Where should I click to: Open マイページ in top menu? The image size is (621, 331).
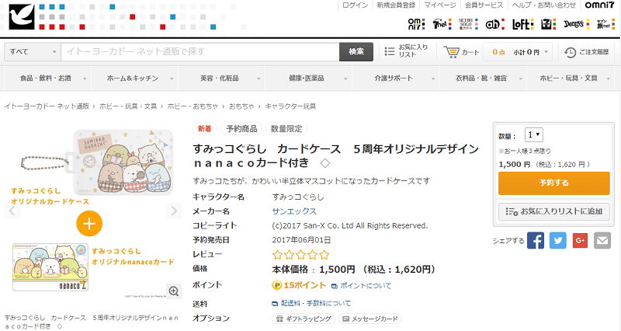(440, 5)
